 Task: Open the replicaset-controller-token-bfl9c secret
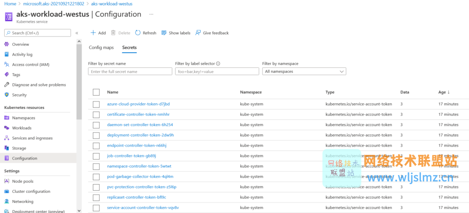(x=136, y=197)
